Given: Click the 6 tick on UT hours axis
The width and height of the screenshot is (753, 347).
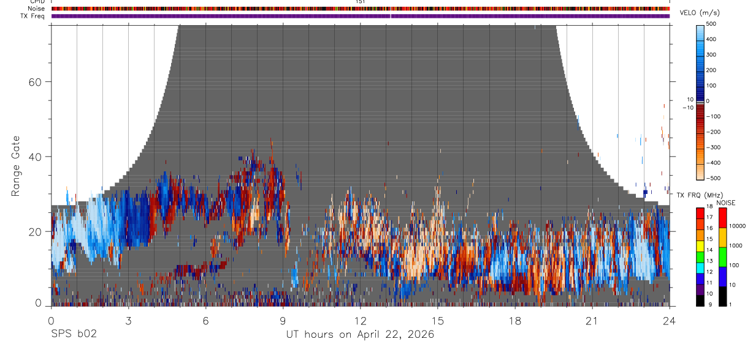Looking at the screenshot, I should point(205,320).
